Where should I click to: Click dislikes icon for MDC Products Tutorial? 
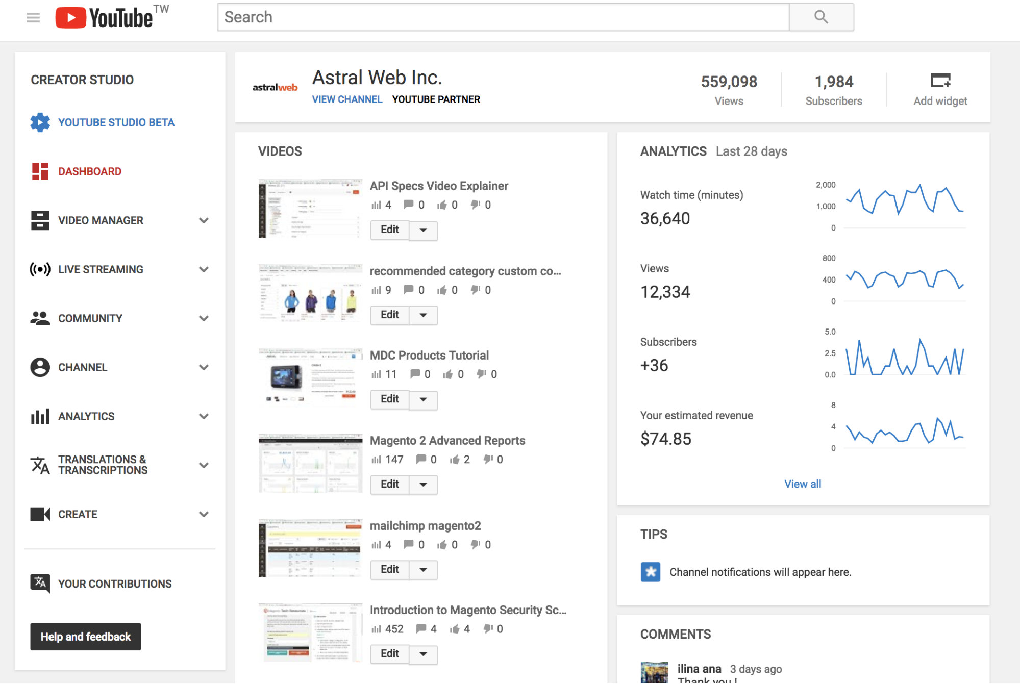[x=481, y=374]
